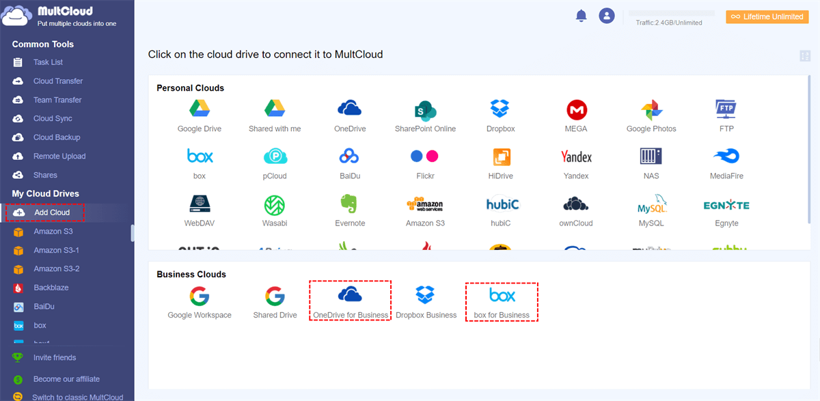Choose the ownCloud service
The image size is (820, 401).
pyautogui.click(x=576, y=210)
